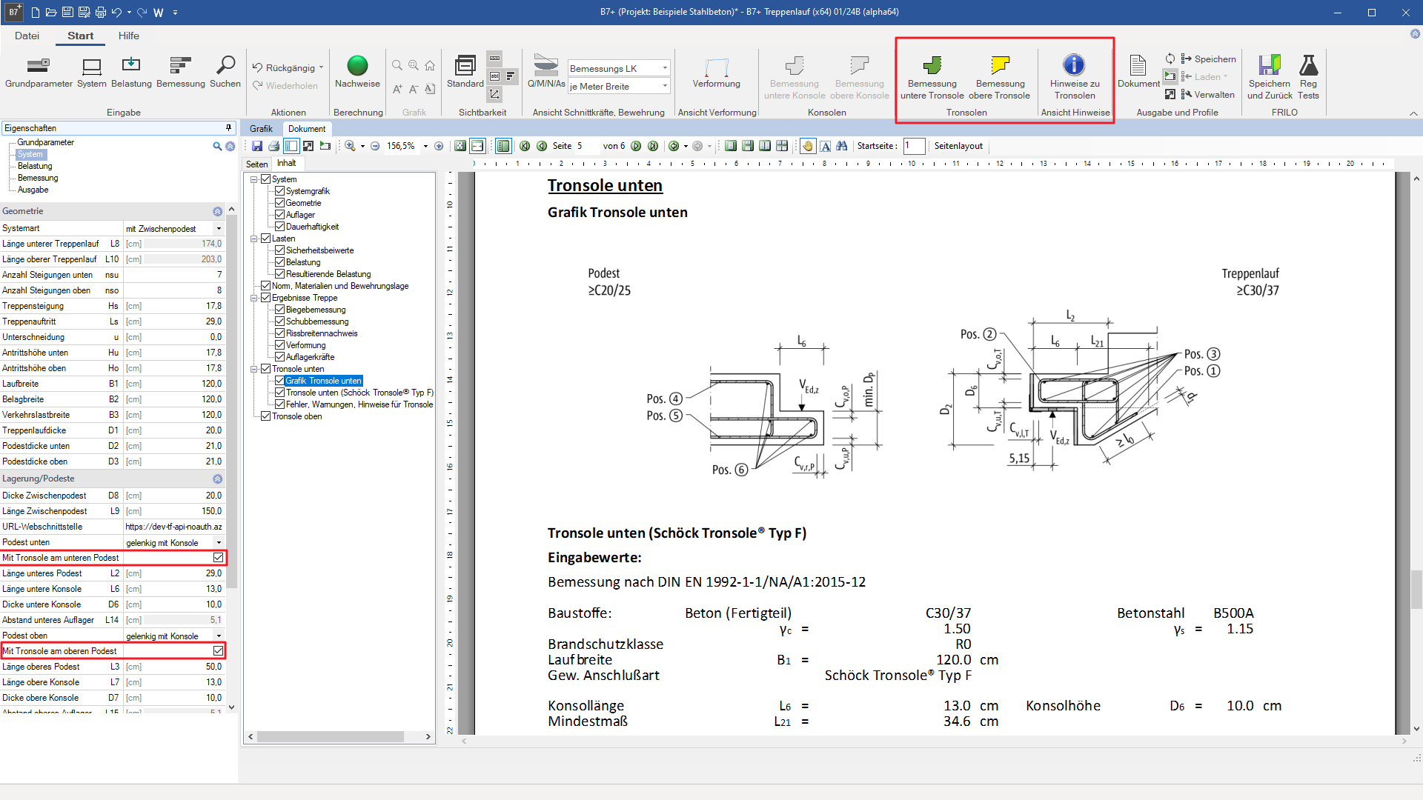Run Bemessung obere Tronsole
The image size is (1423, 800).
point(1000,77)
